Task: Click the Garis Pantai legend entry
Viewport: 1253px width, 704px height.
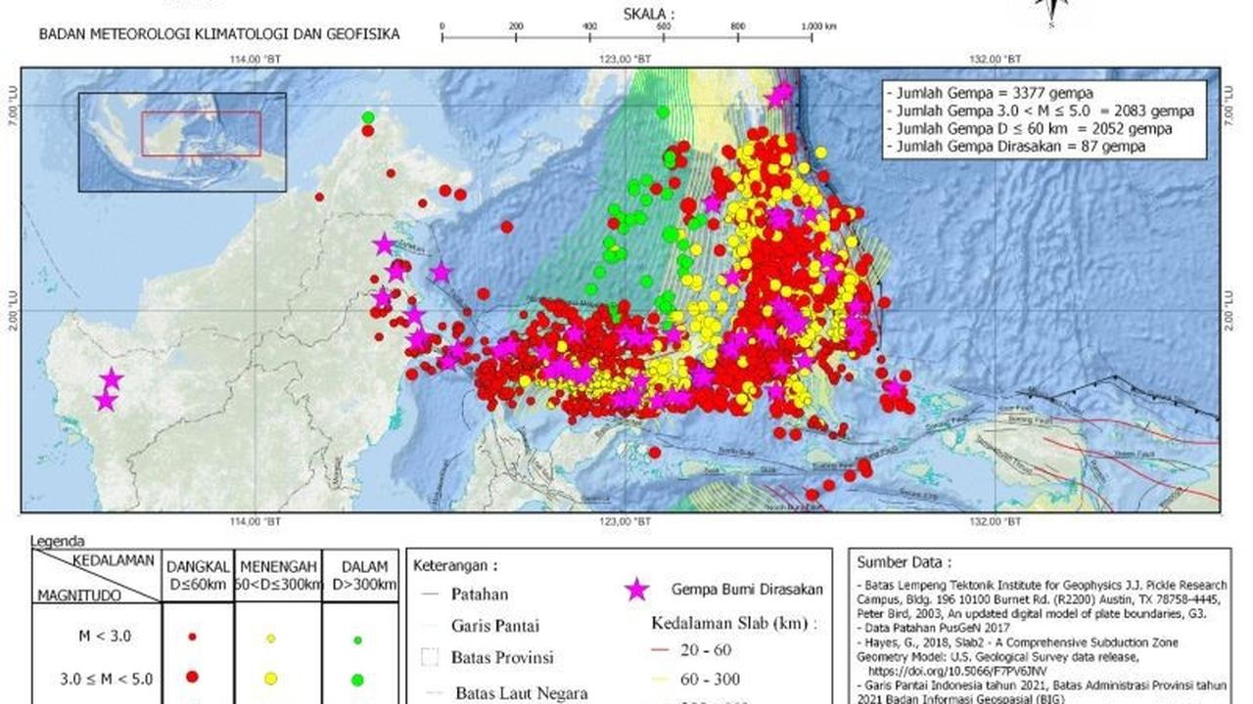Action: (x=495, y=626)
